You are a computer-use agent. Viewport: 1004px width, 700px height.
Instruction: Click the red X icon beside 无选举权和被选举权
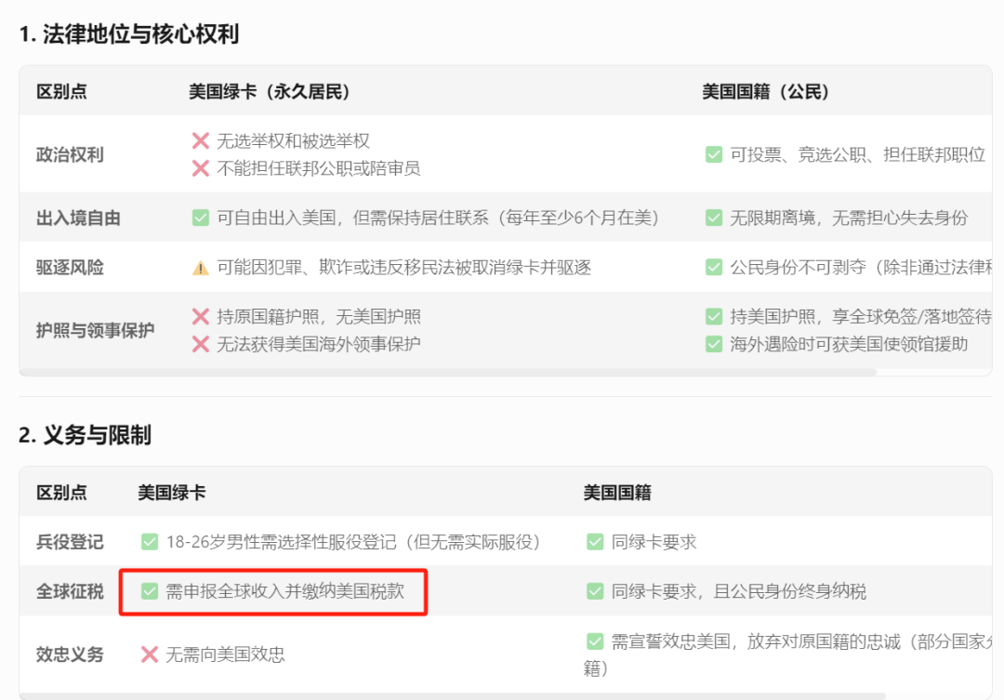point(201,141)
